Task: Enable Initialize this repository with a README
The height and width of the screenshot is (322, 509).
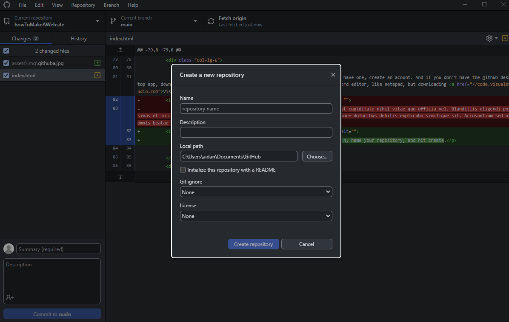Action: coord(183,170)
